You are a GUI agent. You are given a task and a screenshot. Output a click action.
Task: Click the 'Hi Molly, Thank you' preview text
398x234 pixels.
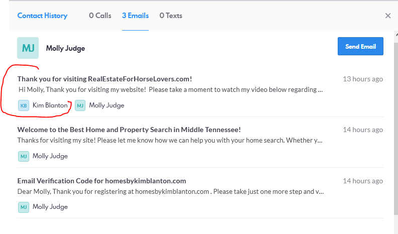pyautogui.click(x=170, y=90)
